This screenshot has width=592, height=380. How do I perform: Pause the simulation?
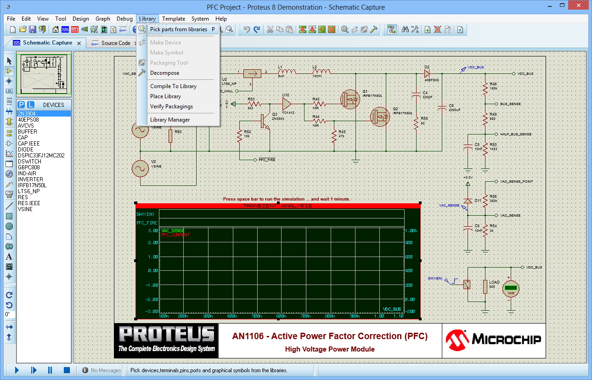(x=50, y=370)
